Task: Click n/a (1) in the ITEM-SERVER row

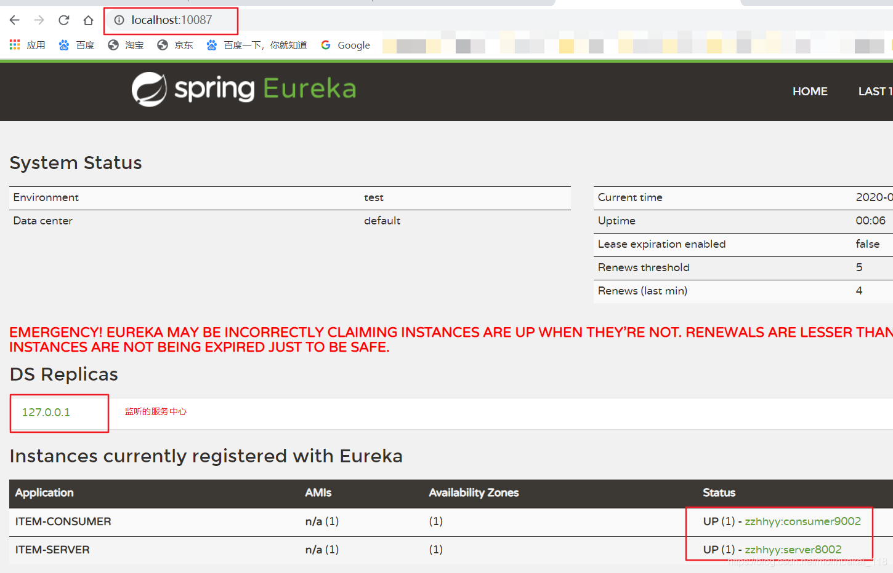Action: [x=322, y=550]
